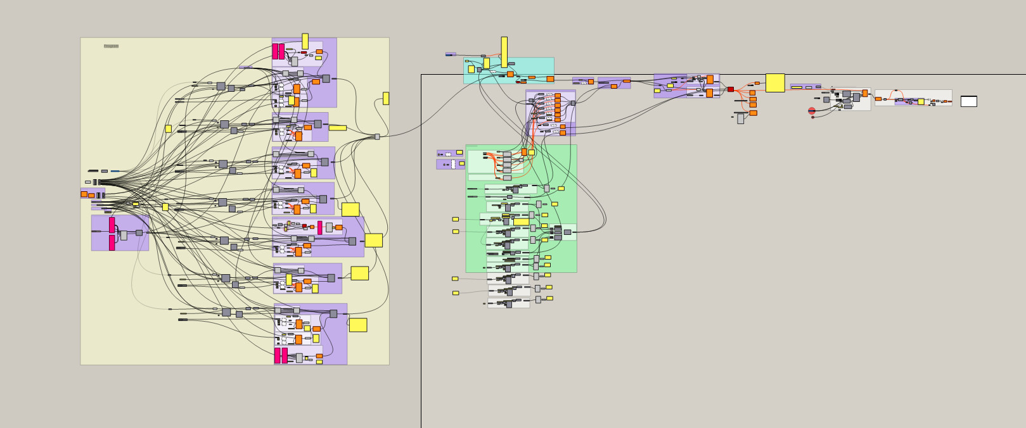Select the yellow panel in far-right gray group
1026x428 pixels.
(921, 102)
